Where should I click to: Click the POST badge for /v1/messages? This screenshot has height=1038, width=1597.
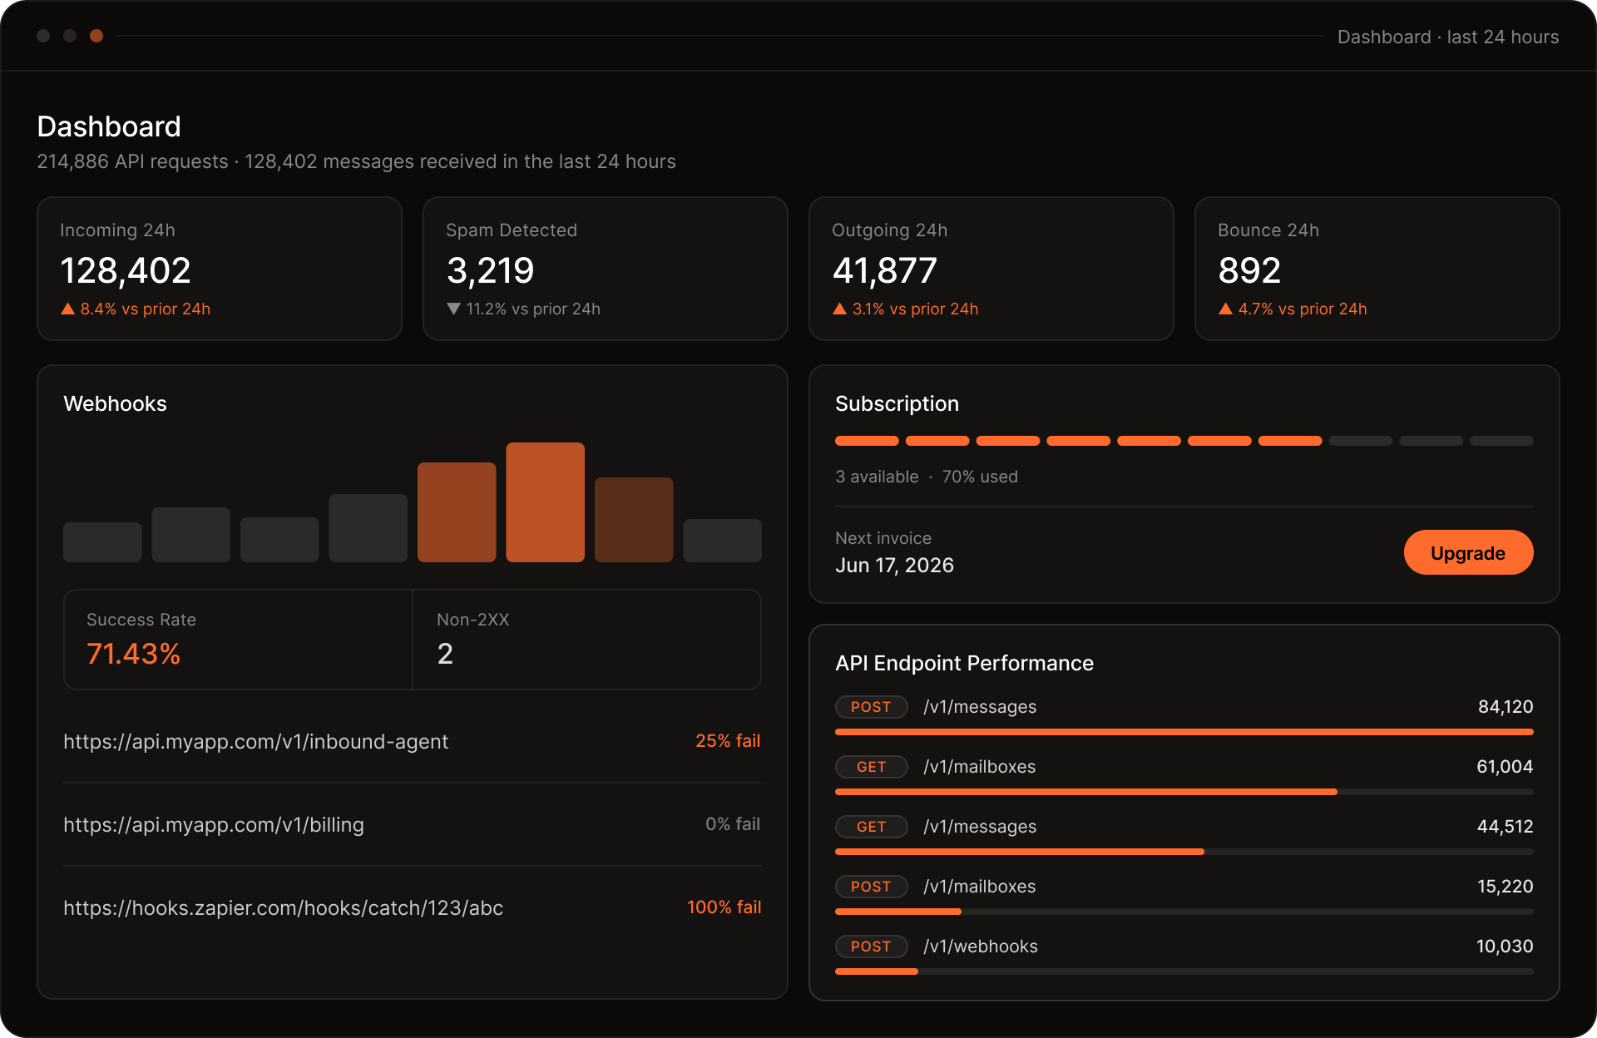point(871,707)
